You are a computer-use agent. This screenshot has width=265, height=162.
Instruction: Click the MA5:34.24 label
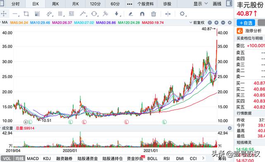(19, 22)
